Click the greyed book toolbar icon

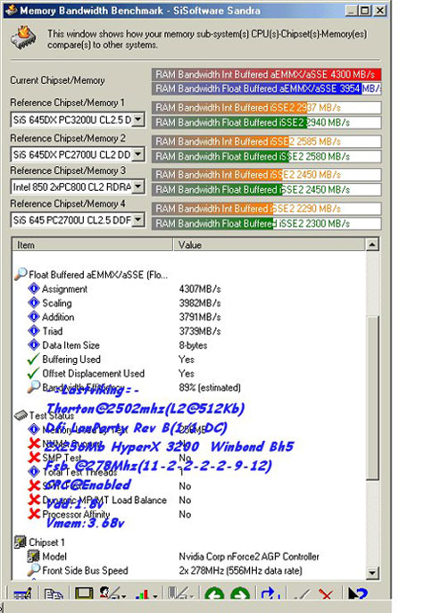pos(177,594)
